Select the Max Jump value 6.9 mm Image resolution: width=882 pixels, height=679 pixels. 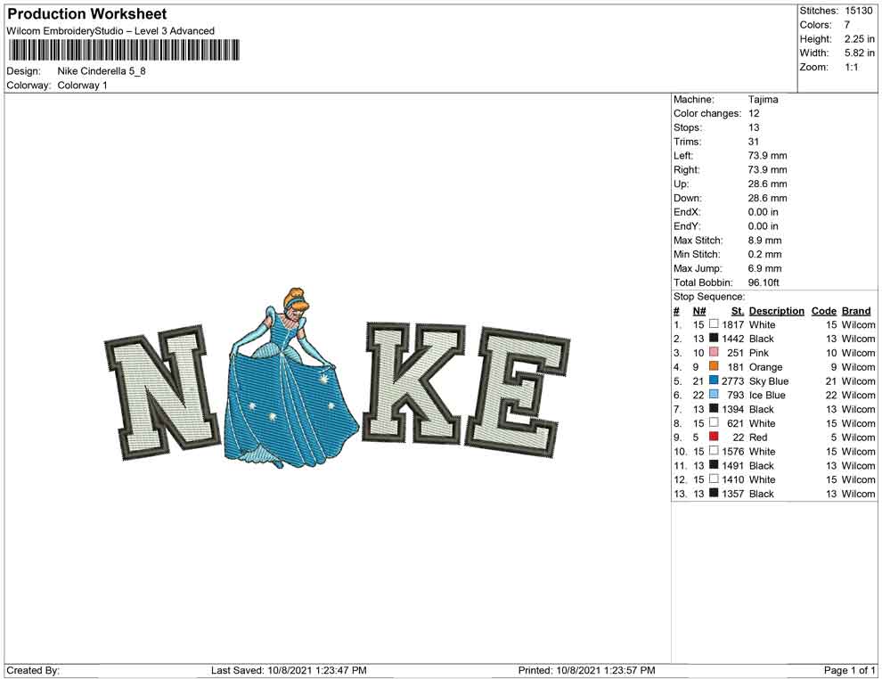click(x=764, y=268)
